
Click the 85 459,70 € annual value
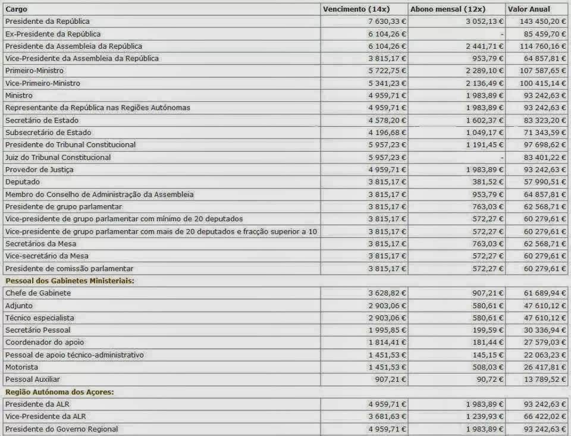coord(545,34)
